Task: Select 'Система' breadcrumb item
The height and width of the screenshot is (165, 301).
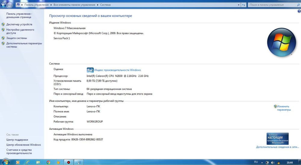Action: tap(105, 5)
